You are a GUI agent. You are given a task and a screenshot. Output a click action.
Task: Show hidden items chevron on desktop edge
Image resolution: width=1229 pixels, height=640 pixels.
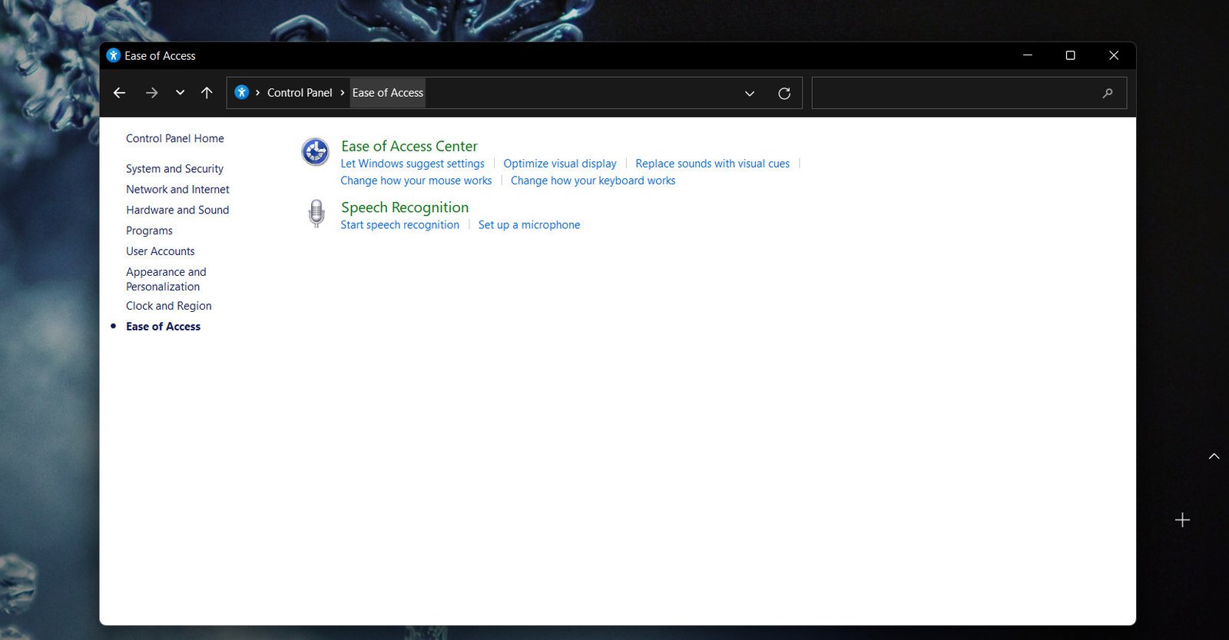[x=1214, y=456]
